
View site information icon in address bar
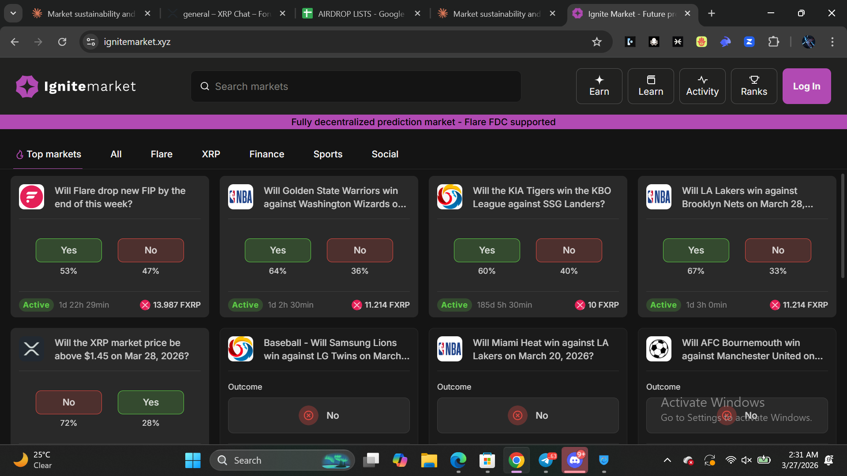(x=91, y=42)
